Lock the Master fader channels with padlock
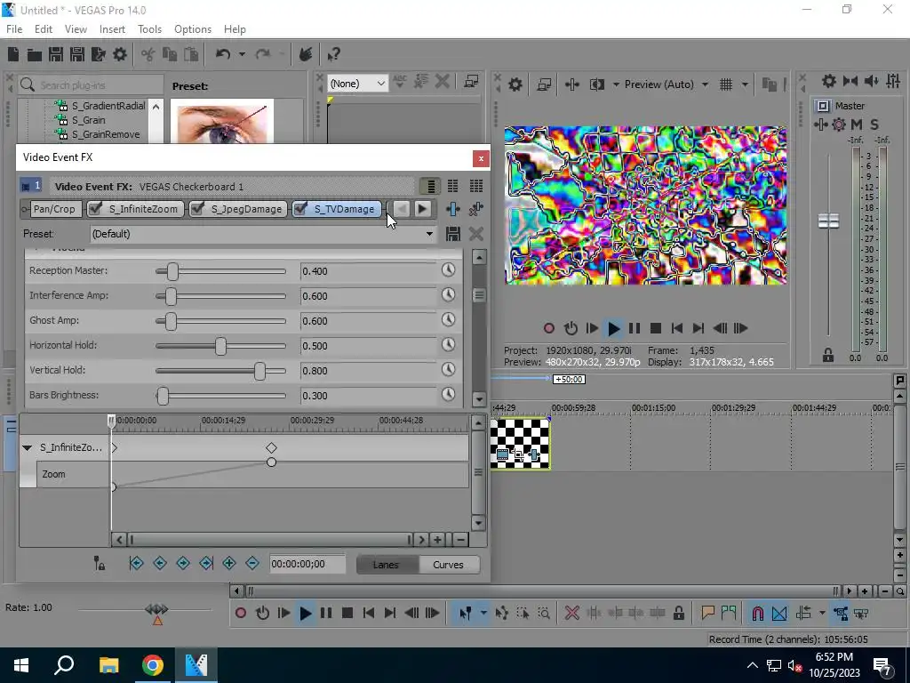The image size is (910, 683). coord(828,355)
